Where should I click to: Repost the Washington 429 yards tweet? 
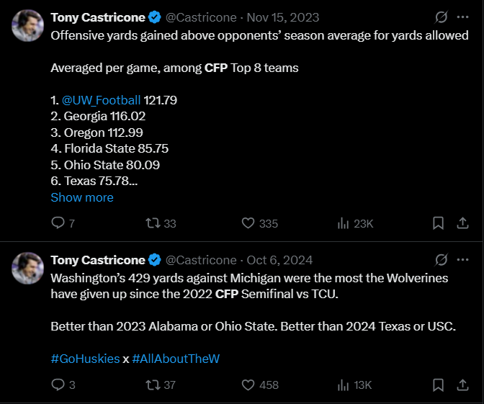pos(153,385)
